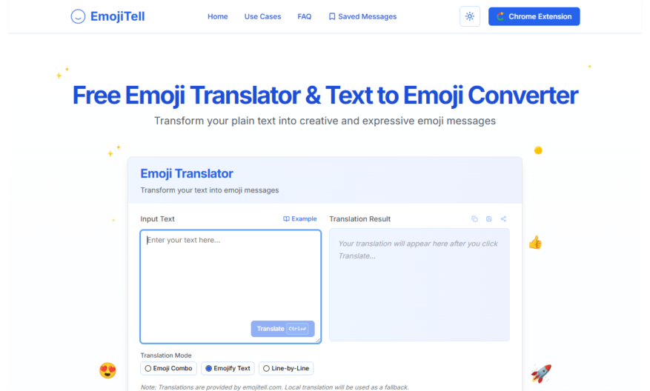Open Saved Messages page
The image size is (650, 391).
pos(362,16)
